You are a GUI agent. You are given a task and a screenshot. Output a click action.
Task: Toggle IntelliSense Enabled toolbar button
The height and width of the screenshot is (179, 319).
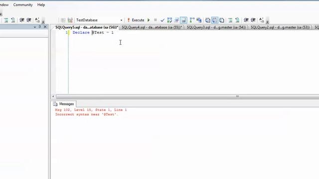pyautogui.click(x=183, y=20)
